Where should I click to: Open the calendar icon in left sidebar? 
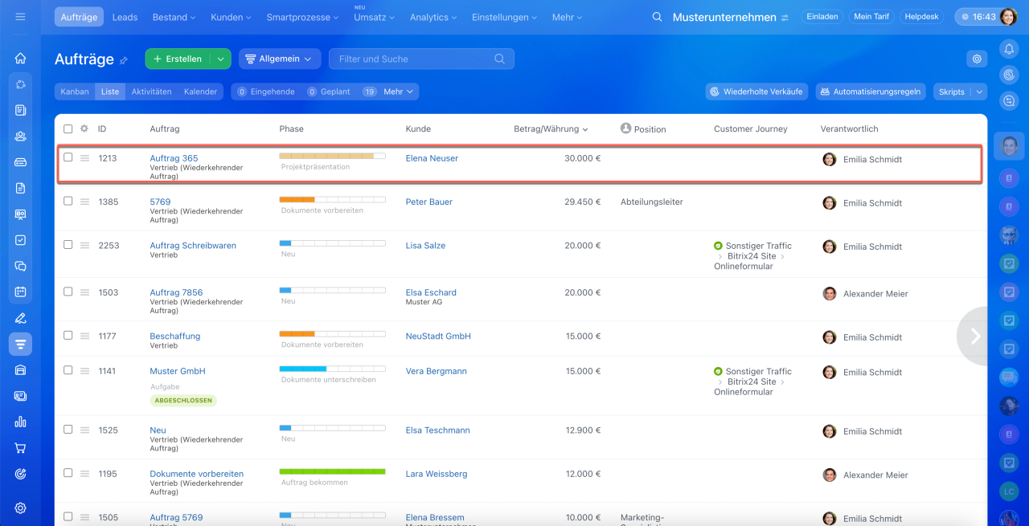coord(21,292)
